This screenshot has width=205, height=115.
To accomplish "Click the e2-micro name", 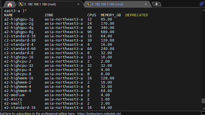I will coord(13,99).
